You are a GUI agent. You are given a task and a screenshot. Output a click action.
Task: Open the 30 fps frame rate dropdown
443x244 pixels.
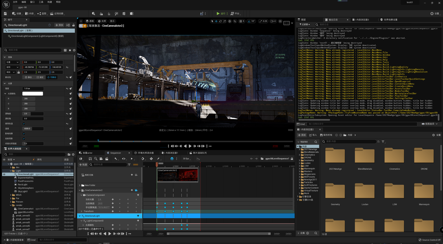click(187, 159)
